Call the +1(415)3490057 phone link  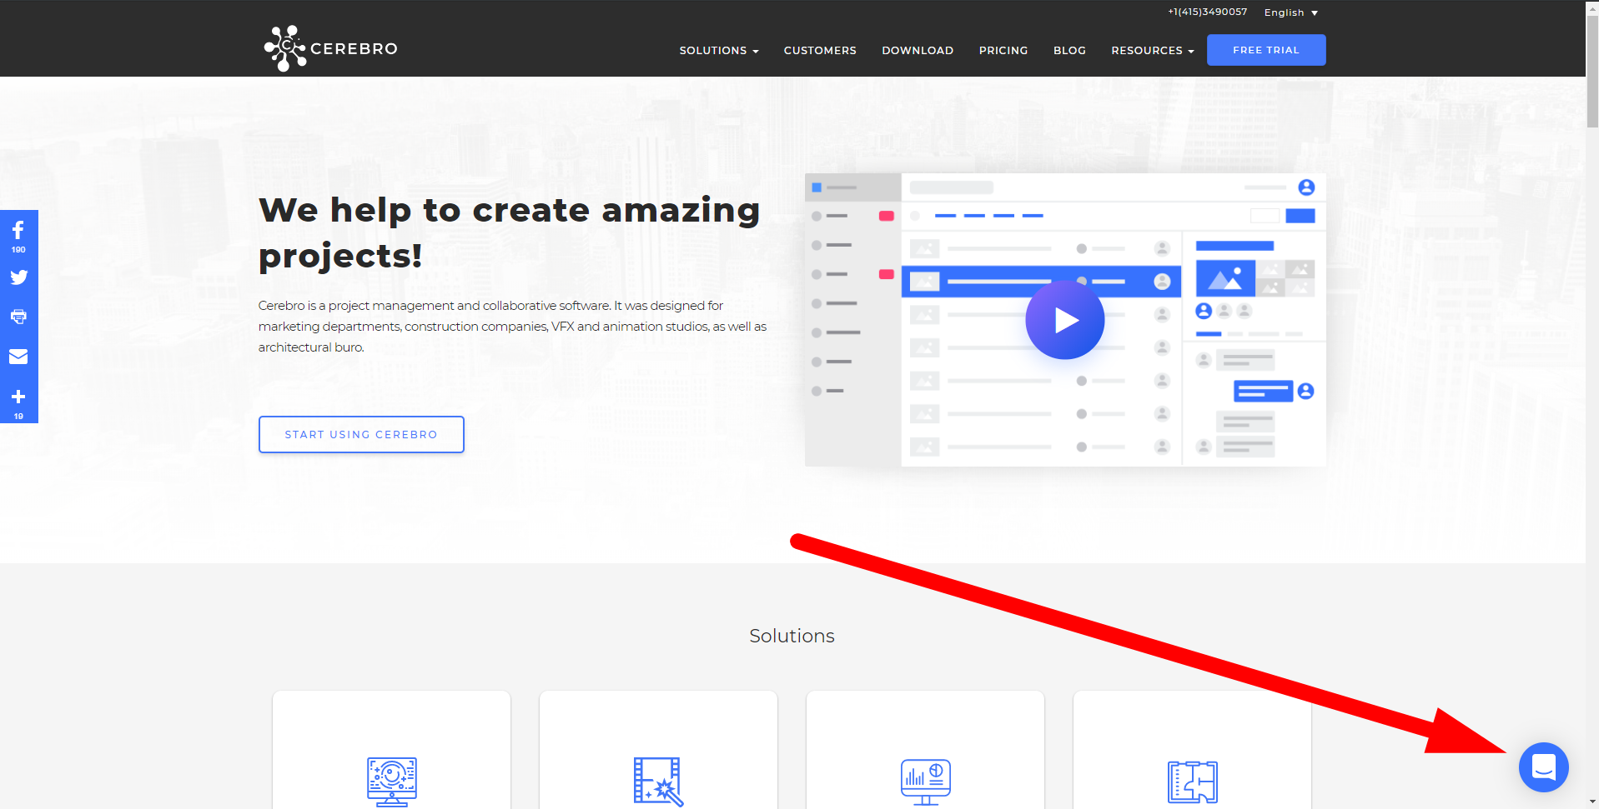click(1207, 12)
